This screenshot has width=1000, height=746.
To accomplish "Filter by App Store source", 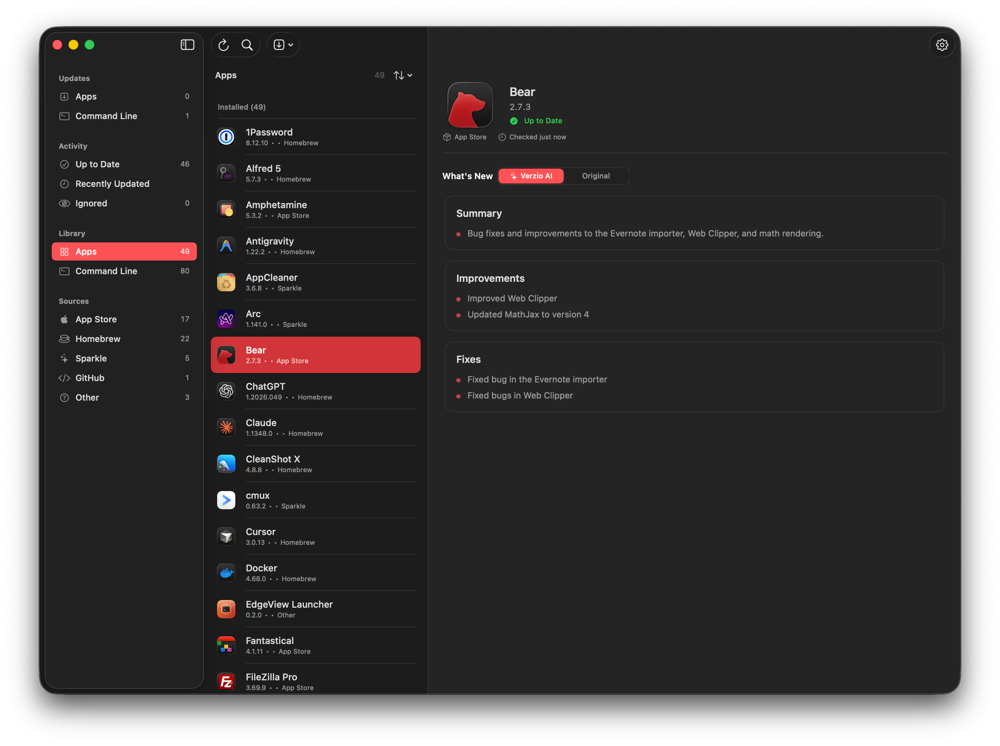I will 124,319.
